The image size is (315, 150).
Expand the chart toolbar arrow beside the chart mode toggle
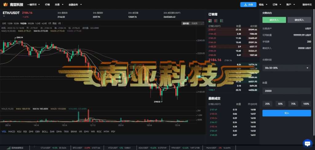tap(202, 23)
